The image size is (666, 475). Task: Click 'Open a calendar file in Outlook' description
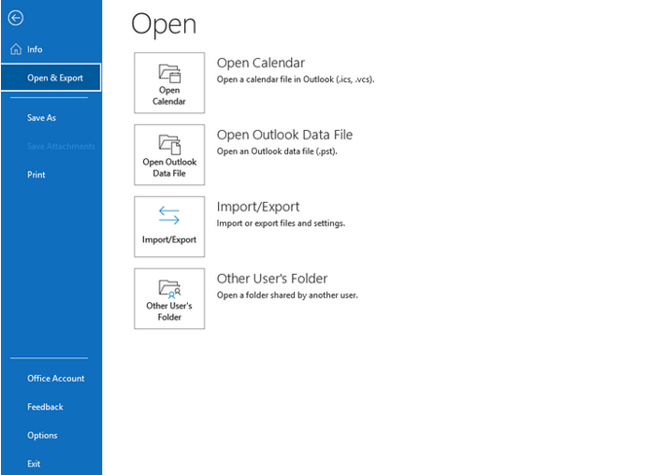point(296,79)
